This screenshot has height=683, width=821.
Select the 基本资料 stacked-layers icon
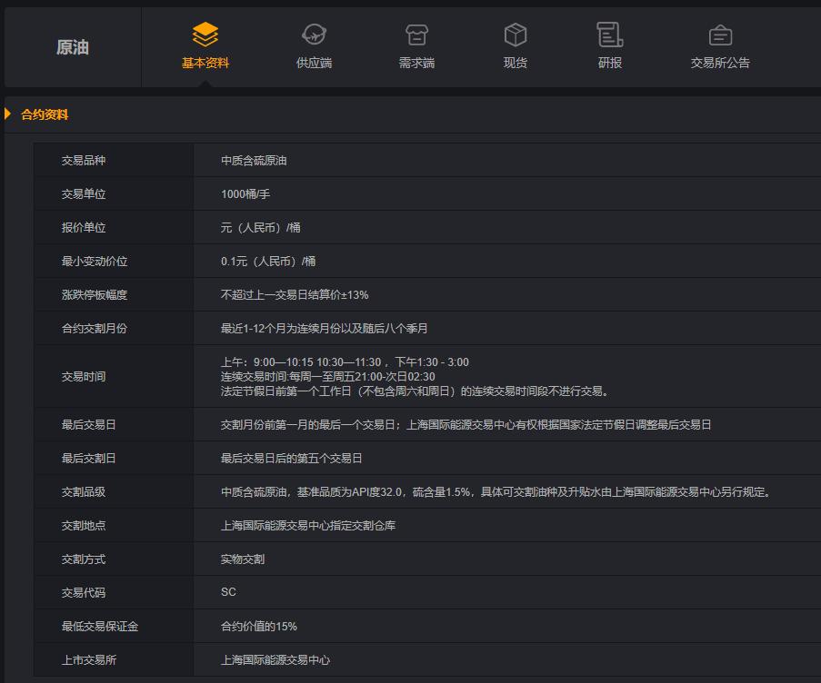click(x=205, y=35)
